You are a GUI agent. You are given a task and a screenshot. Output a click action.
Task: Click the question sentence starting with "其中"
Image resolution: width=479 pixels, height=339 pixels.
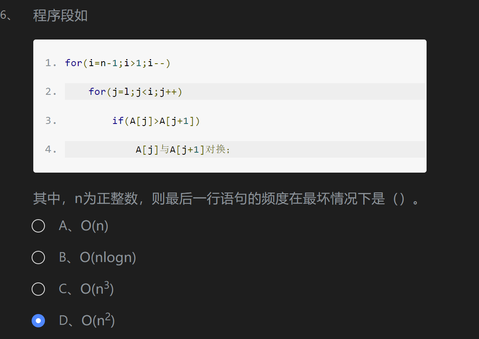208,199
